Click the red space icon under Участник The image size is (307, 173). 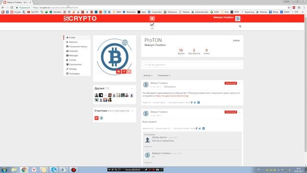click(x=96, y=118)
